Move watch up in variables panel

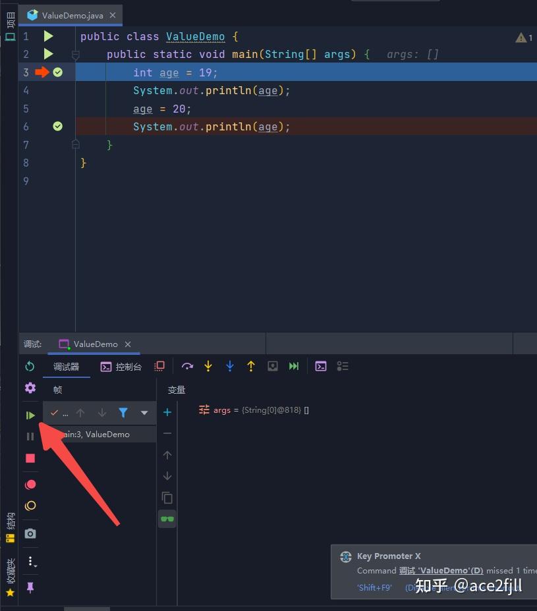(x=167, y=455)
